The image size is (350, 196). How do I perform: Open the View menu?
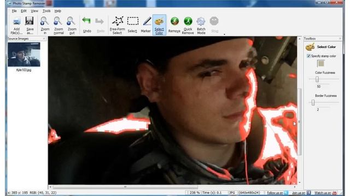[x=34, y=11]
